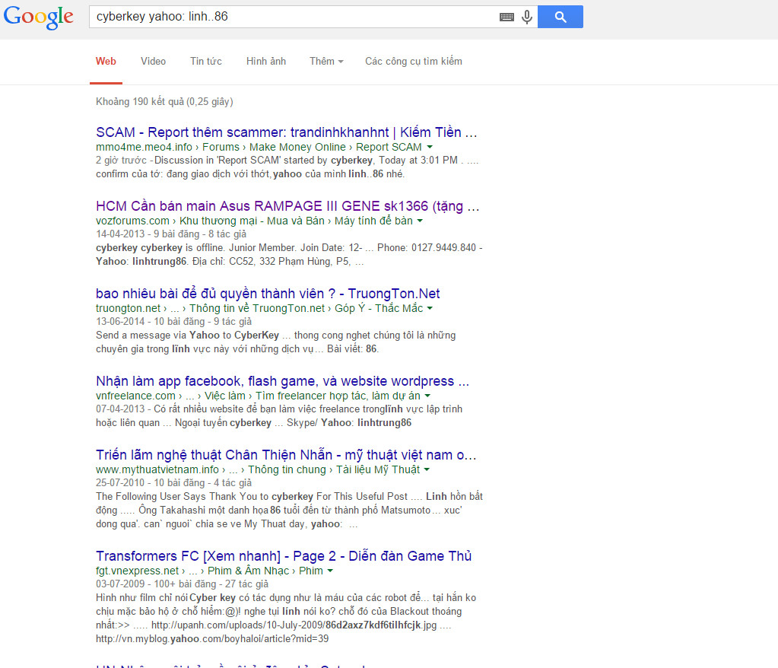Open Transformers FC Diễn đàn Game Thủ result
This screenshot has width=778, height=668.
point(284,556)
